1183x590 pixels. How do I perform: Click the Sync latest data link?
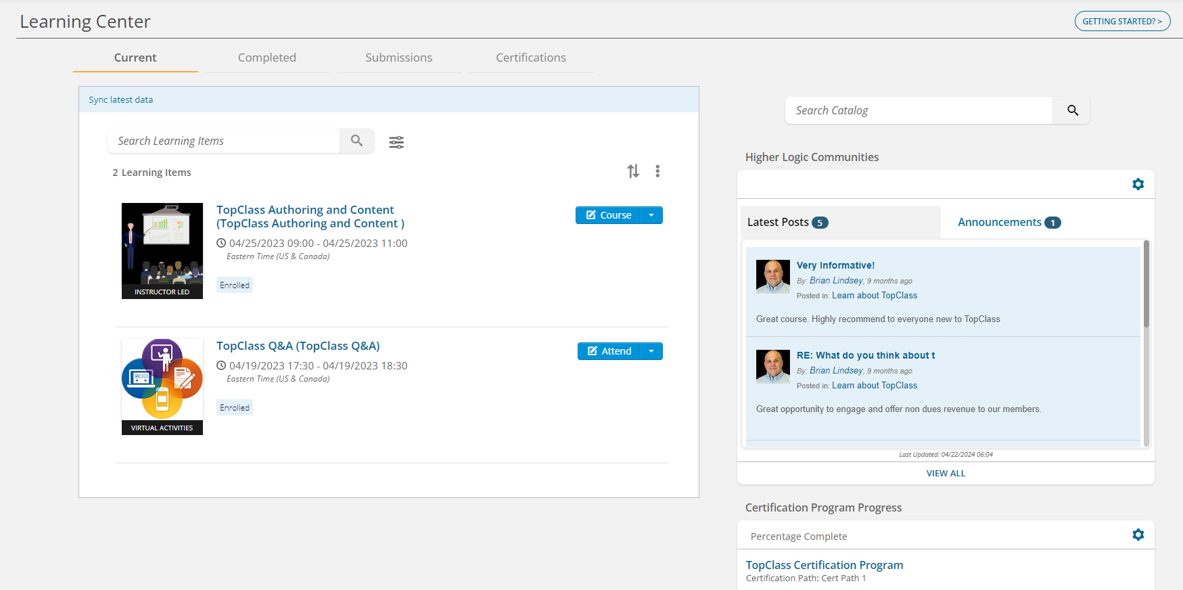click(x=121, y=99)
